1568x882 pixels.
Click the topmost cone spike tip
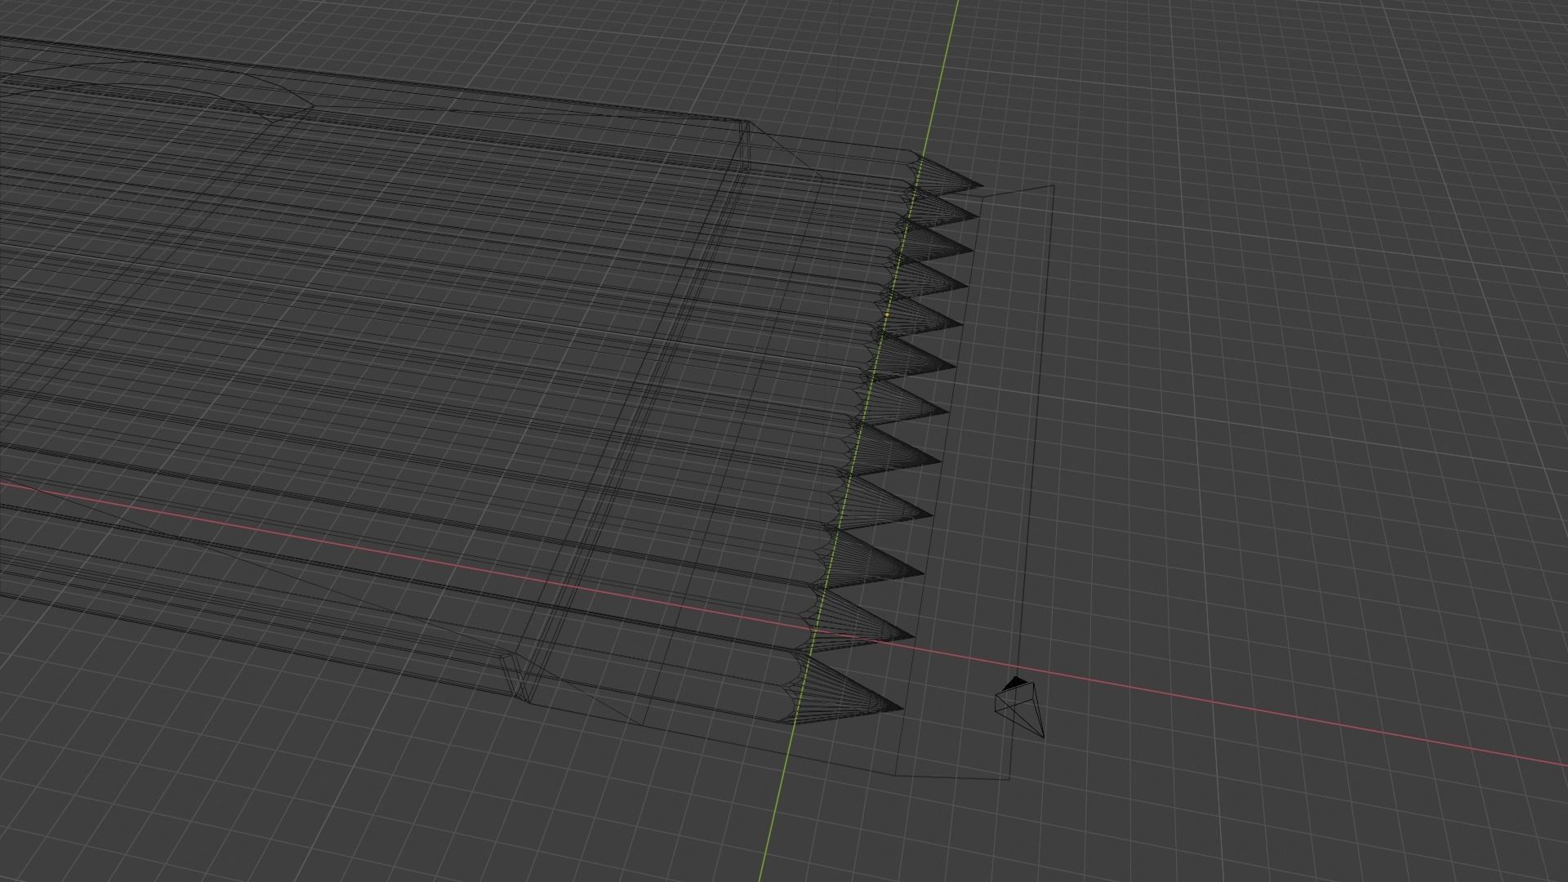pos(982,185)
